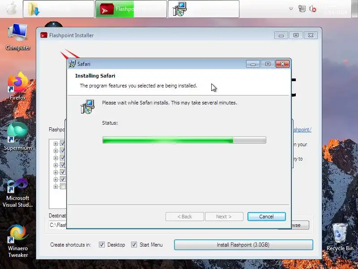Viewport: 358px width, 269px height.
Task: Close the Flashpoint Installer window
Action: click(x=311, y=35)
